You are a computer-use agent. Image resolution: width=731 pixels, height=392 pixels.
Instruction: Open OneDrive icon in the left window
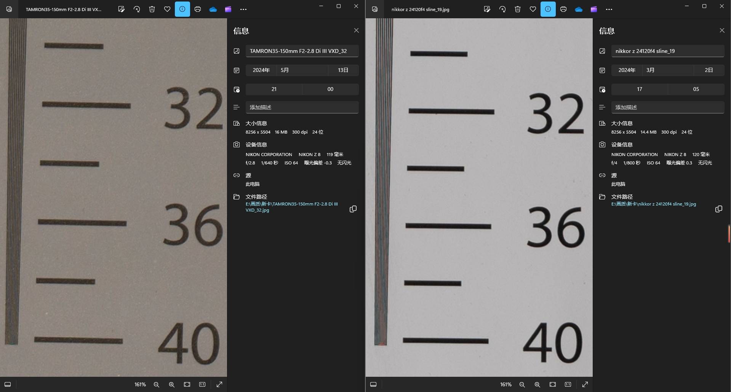(x=213, y=9)
